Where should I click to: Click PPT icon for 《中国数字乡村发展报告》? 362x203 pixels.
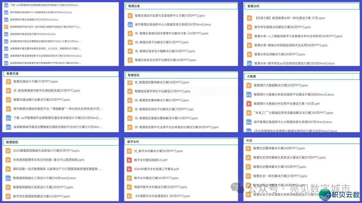pos(129,196)
